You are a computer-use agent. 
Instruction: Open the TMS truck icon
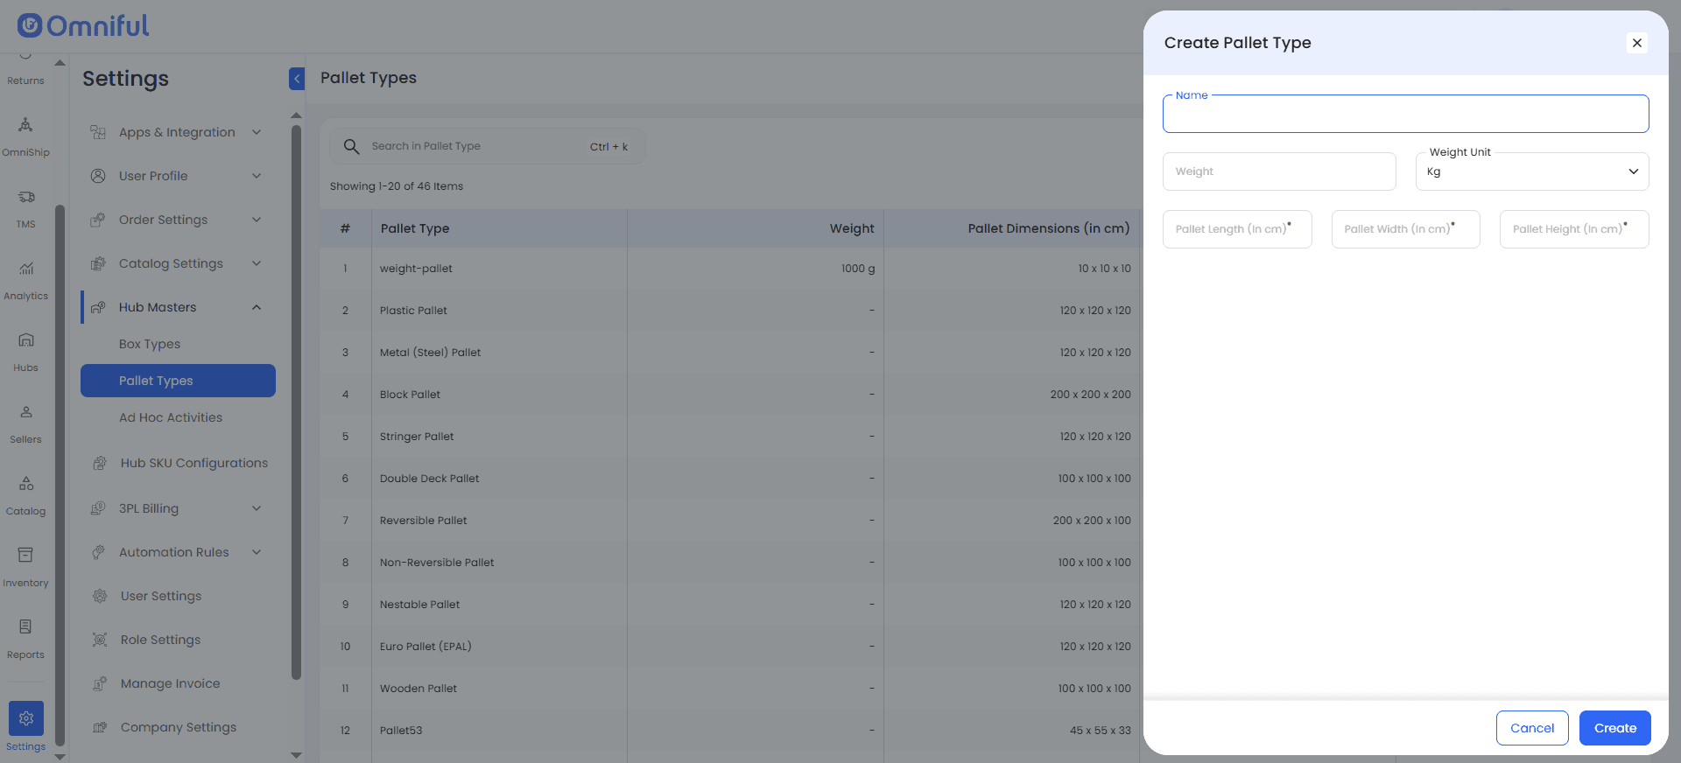pyautogui.click(x=25, y=197)
